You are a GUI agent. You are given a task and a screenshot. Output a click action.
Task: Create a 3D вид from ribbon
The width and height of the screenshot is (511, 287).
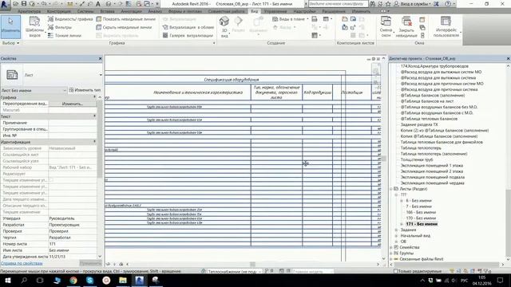(224, 26)
